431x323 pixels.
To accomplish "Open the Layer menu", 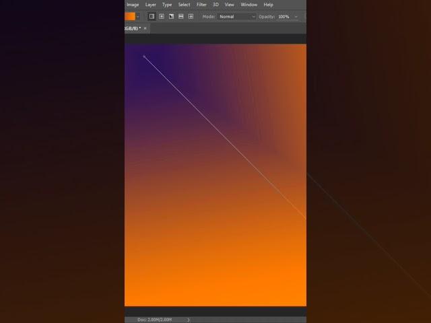I will tap(151, 5).
